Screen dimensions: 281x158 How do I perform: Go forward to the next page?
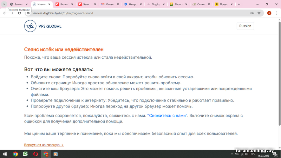tap(12, 13)
